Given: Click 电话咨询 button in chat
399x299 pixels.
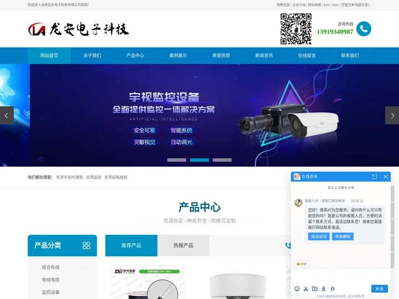Looking at the screenshot, I should (319, 236).
